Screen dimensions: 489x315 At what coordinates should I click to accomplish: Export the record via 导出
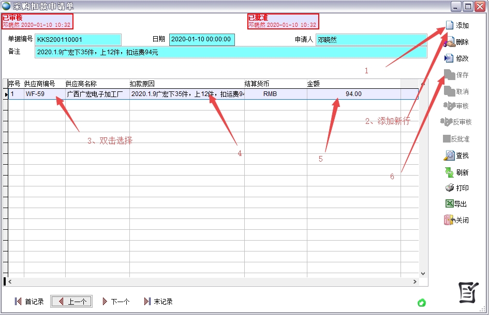coord(450,204)
